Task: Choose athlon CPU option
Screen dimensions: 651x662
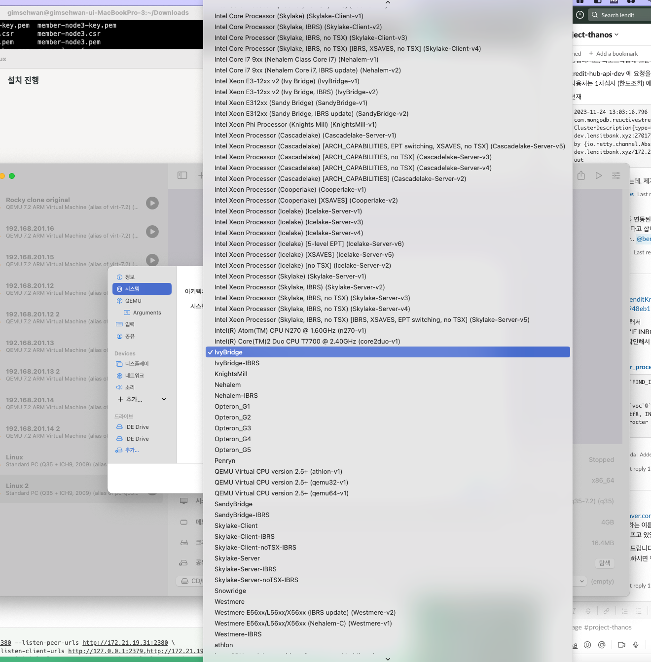Action: click(x=388, y=645)
